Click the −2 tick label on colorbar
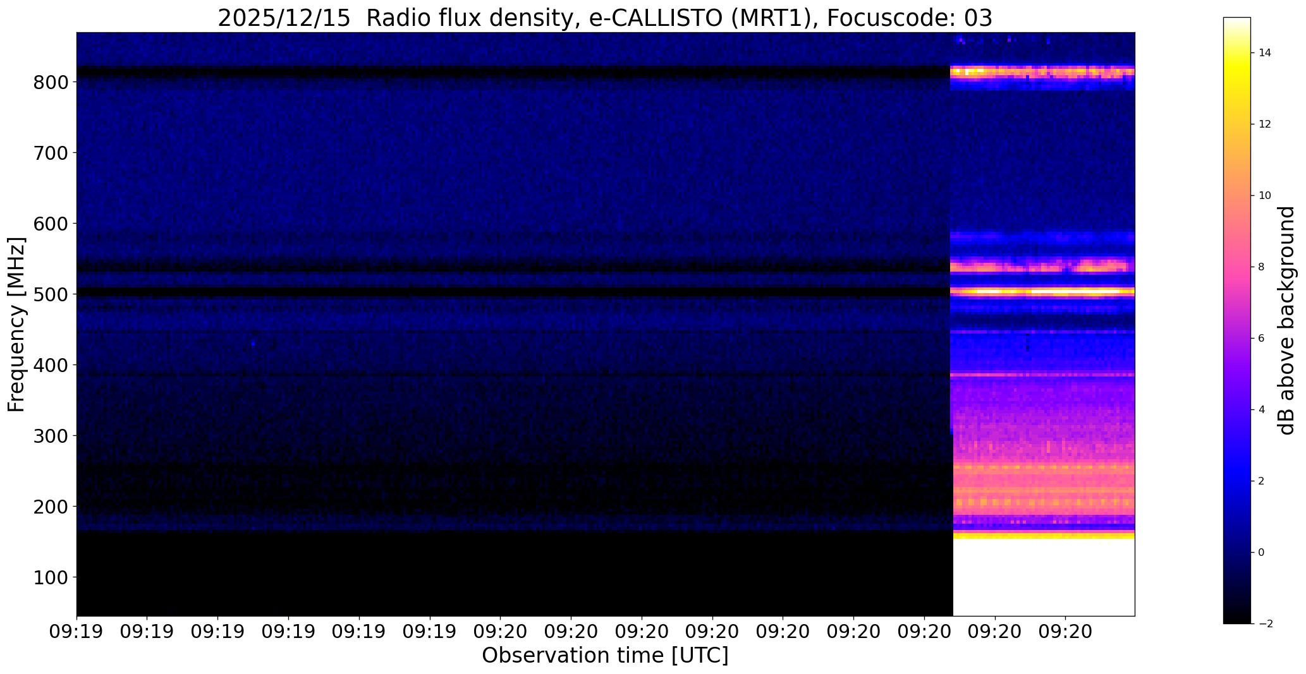 tap(1265, 624)
